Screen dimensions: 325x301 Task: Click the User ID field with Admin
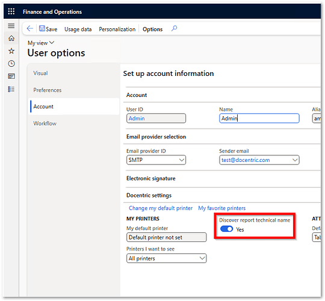(156, 118)
